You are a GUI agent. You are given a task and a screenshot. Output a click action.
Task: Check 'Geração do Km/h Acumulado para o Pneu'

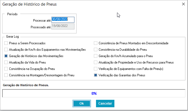point(96,56)
